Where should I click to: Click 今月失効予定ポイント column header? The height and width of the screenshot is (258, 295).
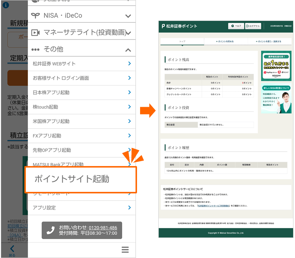click(x=238, y=77)
